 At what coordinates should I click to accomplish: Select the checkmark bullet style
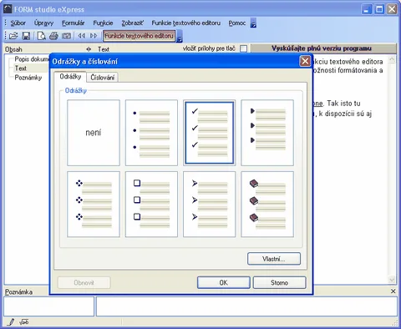point(210,133)
